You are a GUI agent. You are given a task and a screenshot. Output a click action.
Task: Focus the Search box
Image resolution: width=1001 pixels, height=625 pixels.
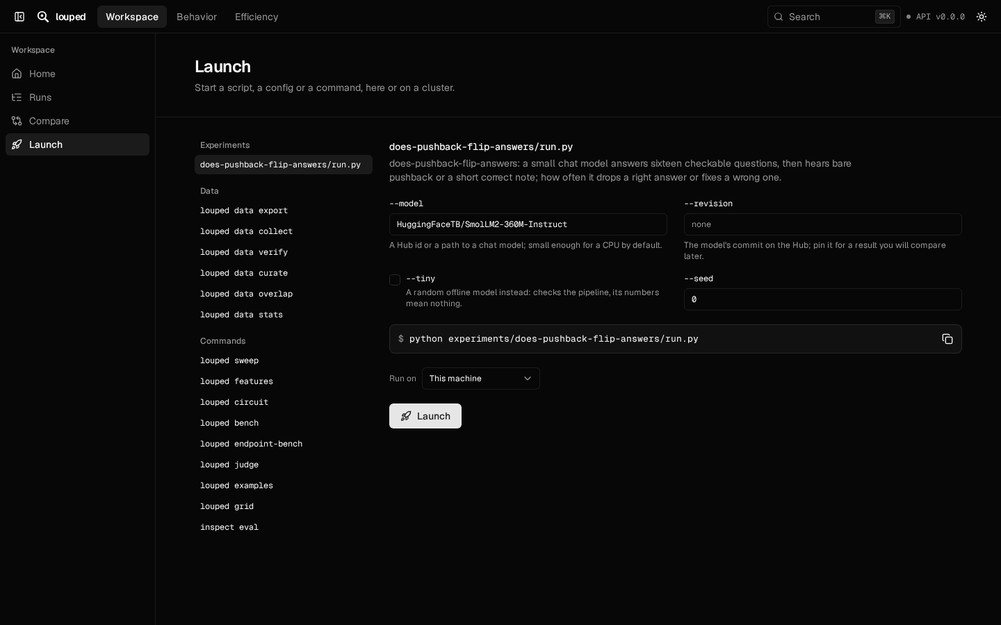point(833,17)
